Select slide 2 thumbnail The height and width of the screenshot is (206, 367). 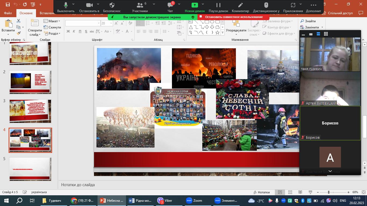(x=30, y=82)
